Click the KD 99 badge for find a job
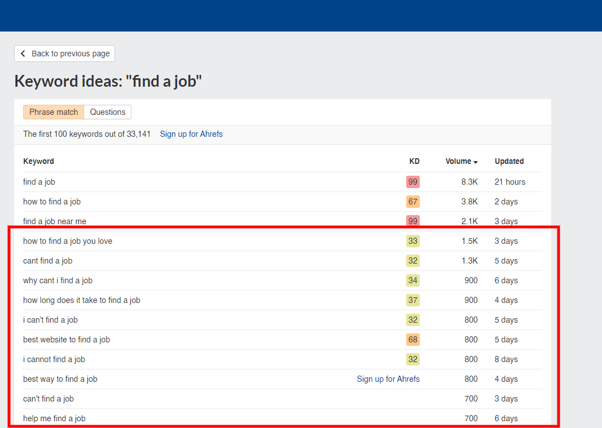The width and height of the screenshot is (602, 428). (413, 182)
